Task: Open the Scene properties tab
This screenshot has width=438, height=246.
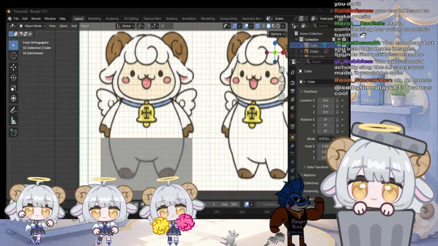Action: 293,108
